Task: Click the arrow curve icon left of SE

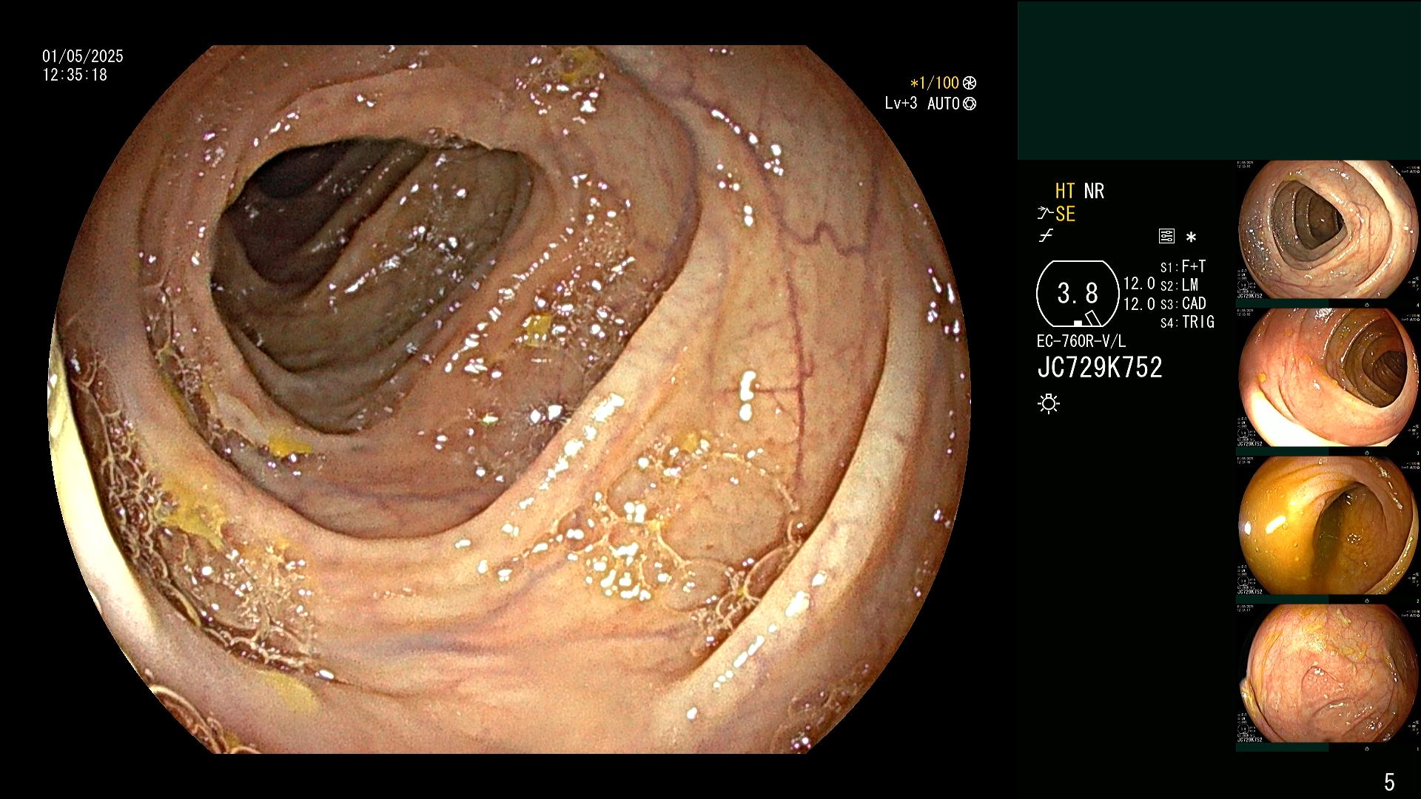Action: [1045, 214]
